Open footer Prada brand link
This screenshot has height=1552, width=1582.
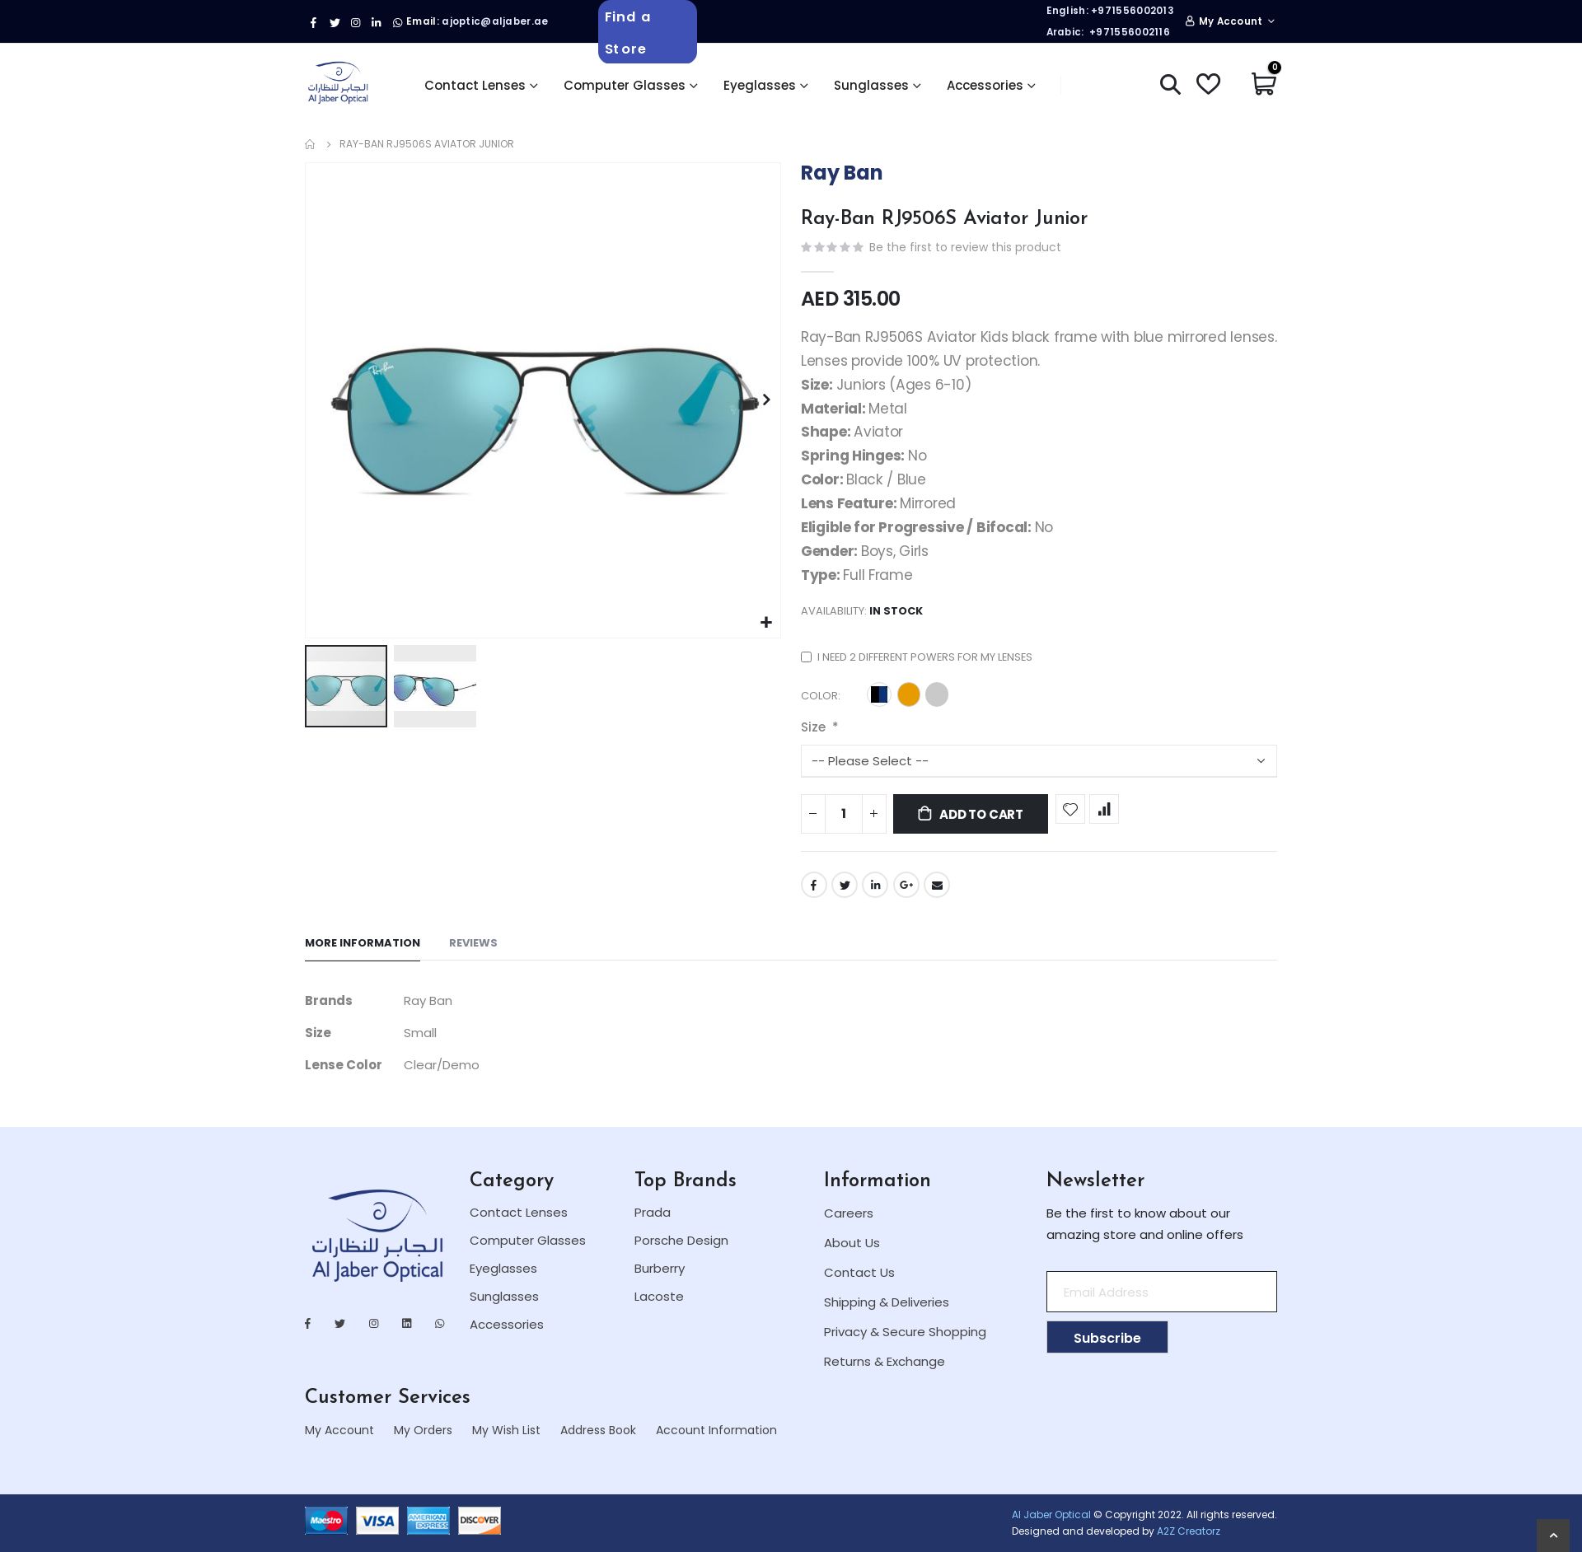pos(653,1213)
